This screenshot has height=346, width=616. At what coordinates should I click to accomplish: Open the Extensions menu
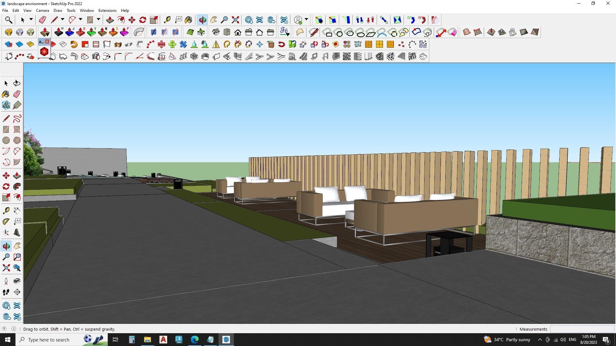pos(107,11)
